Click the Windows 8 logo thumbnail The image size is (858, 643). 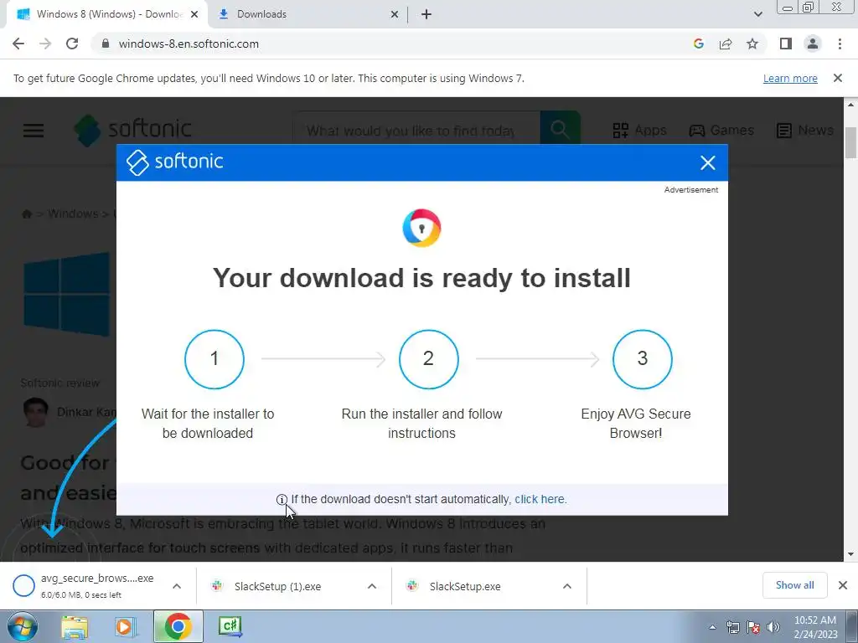coord(67,294)
